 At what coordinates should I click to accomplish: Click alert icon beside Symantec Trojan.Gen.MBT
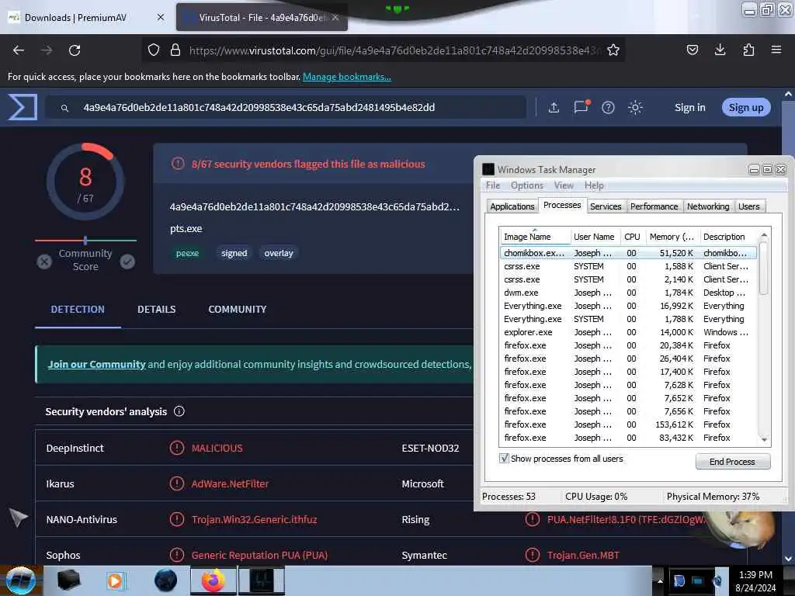[533, 555]
